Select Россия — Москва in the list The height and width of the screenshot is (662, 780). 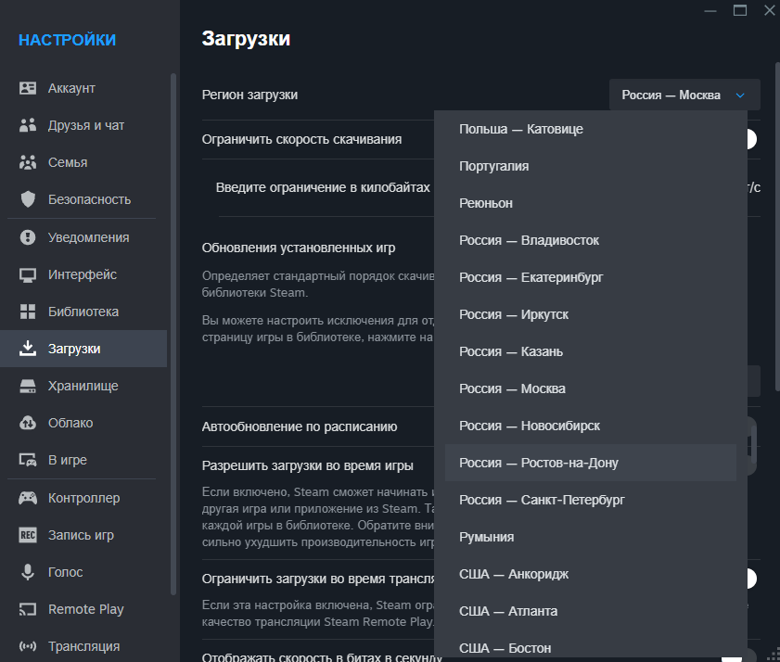(591, 388)
